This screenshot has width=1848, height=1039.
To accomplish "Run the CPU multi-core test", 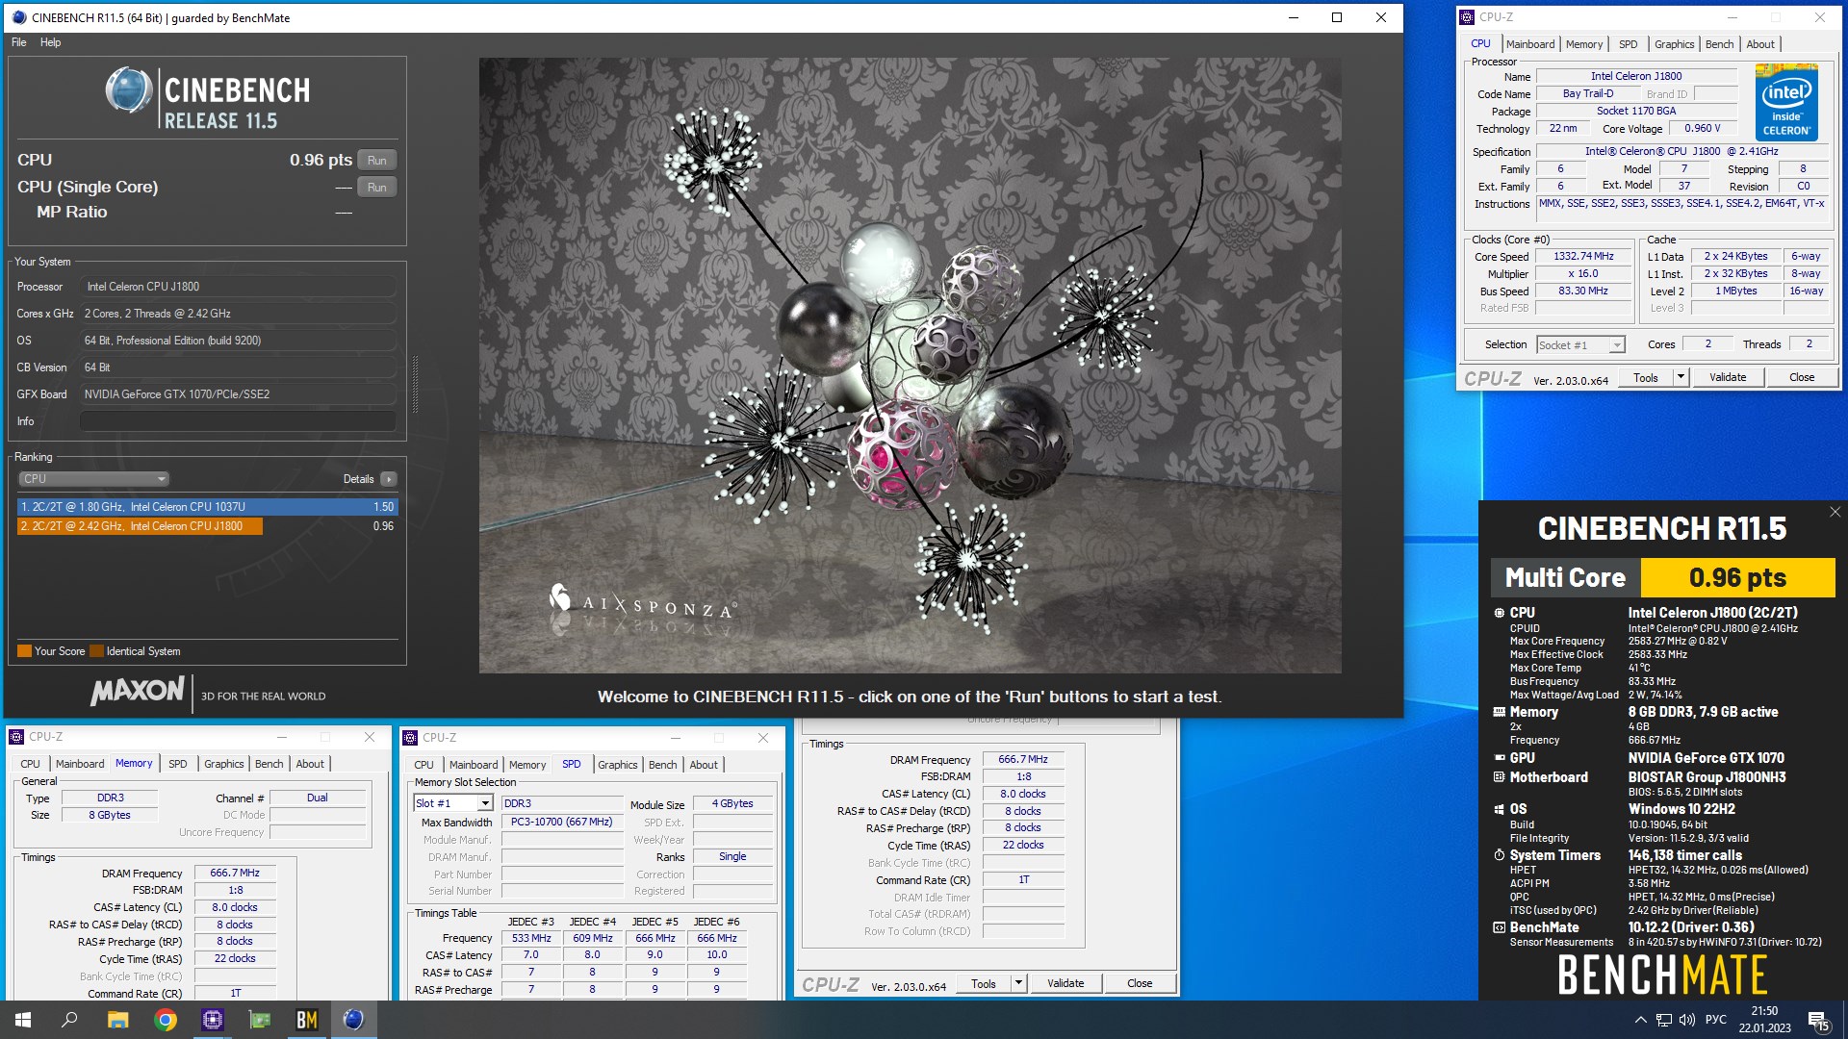I will click(x=377, y=161).
